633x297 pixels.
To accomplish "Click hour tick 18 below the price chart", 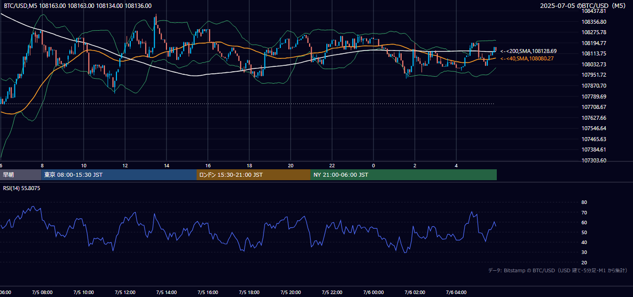I will 249,166.
